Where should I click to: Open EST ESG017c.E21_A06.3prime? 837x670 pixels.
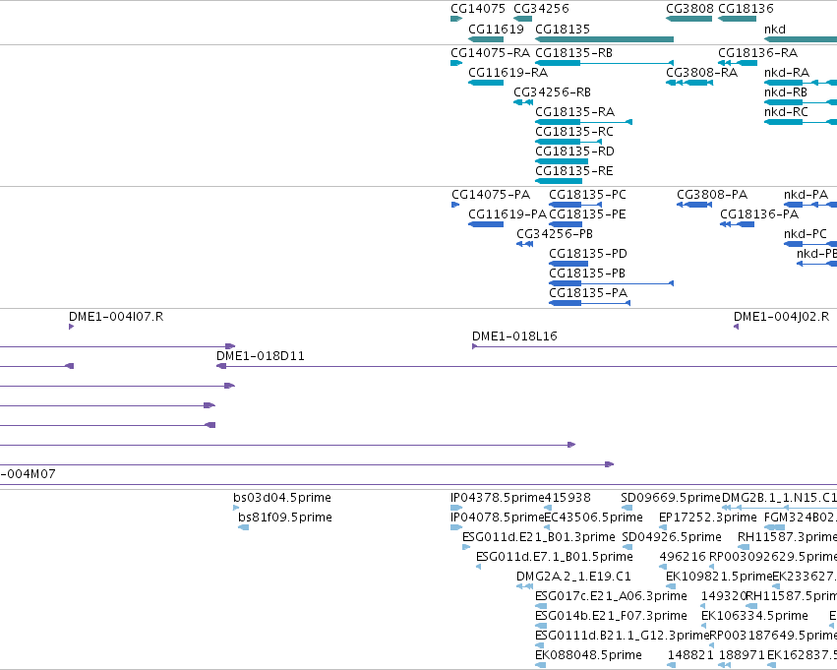pos(611,597)
